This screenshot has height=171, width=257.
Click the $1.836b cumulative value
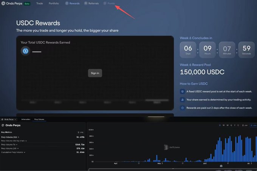(x=80, y=152)
